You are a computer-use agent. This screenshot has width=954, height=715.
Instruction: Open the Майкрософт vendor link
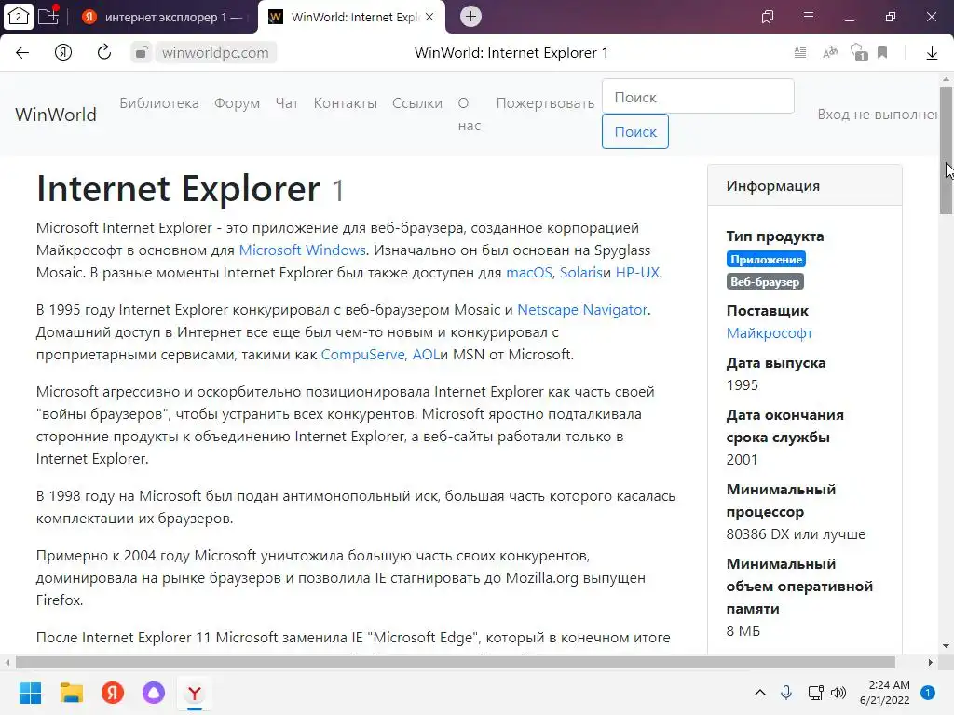coord(769,333)
